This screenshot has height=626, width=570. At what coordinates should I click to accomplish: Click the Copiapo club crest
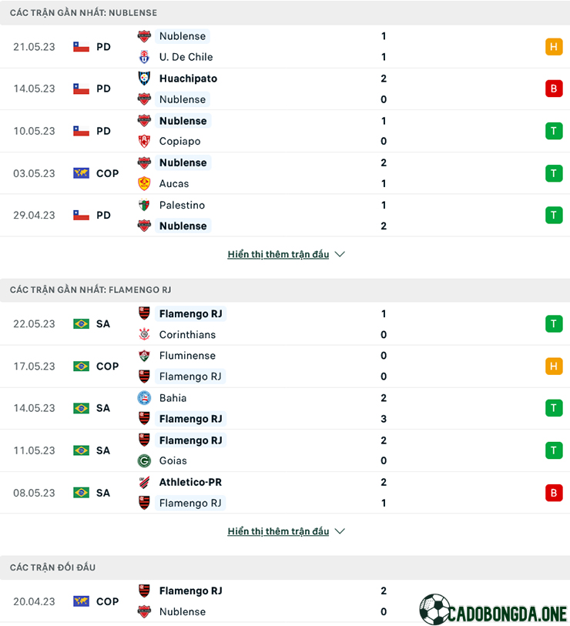tap(144, 141)
